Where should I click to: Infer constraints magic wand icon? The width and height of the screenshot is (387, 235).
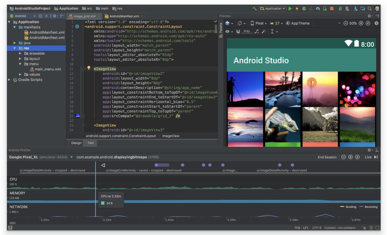point(264,31)
